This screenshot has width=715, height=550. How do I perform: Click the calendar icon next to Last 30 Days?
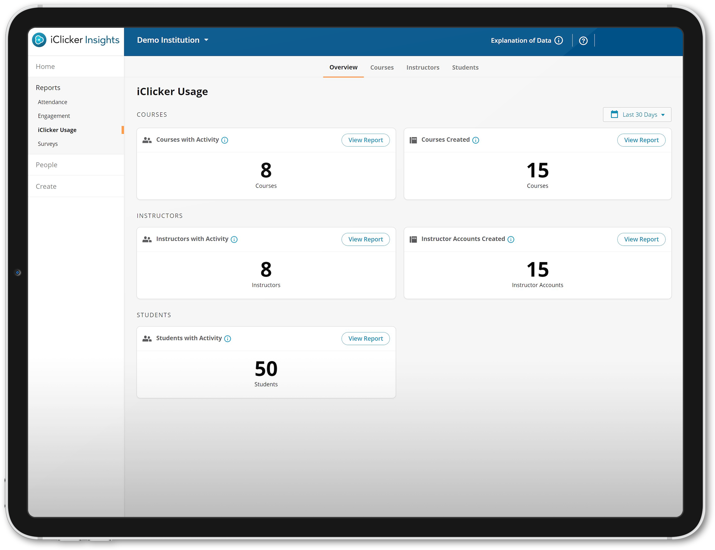tap(615, 114)
